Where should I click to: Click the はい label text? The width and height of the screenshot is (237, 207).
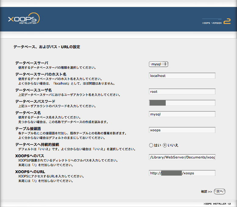tap(157, 145)
